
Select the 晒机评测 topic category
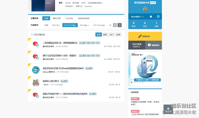click(x=57, y=18)
